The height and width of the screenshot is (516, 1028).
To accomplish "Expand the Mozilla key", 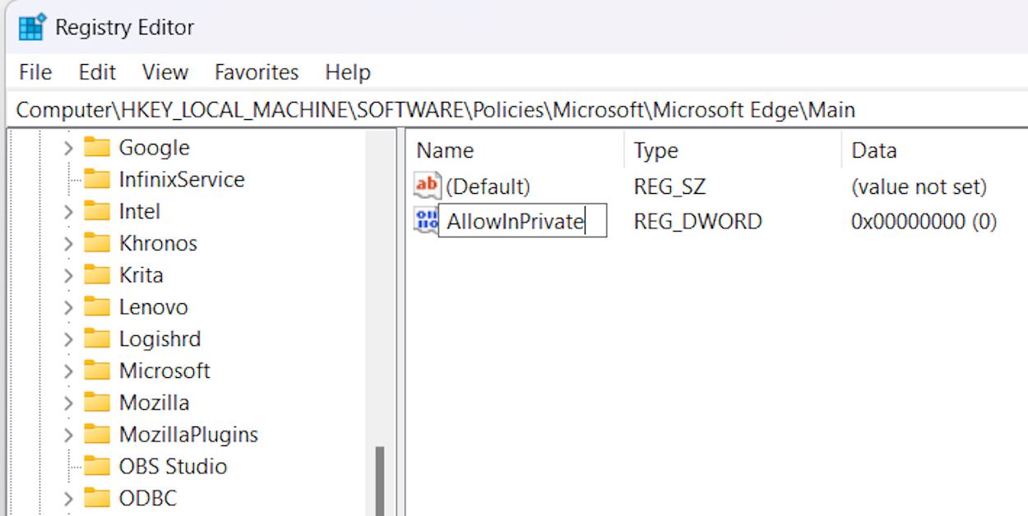I will pos(68,403).
